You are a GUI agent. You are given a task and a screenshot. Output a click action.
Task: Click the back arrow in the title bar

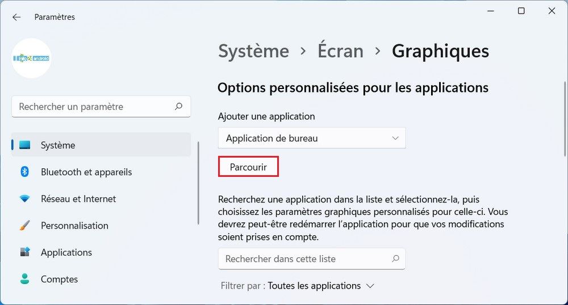point(16,17)
